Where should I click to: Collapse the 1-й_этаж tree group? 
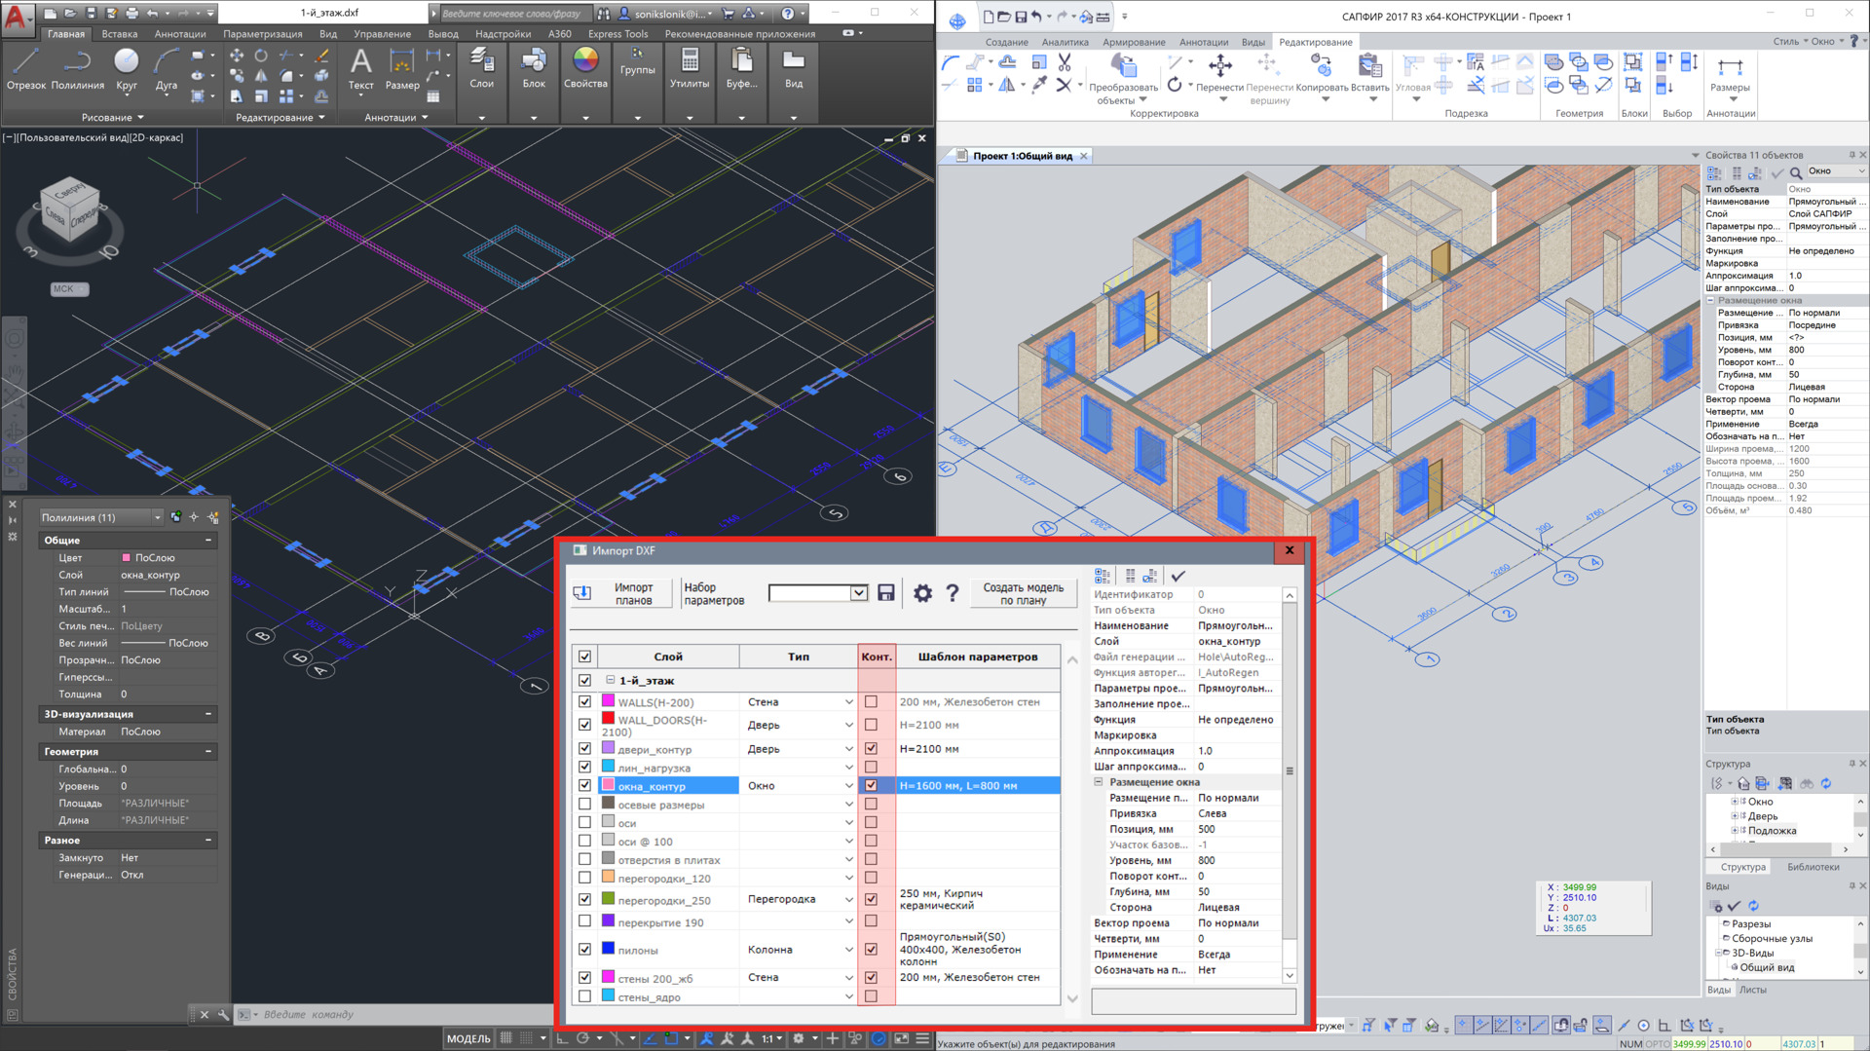click(611, 681)
